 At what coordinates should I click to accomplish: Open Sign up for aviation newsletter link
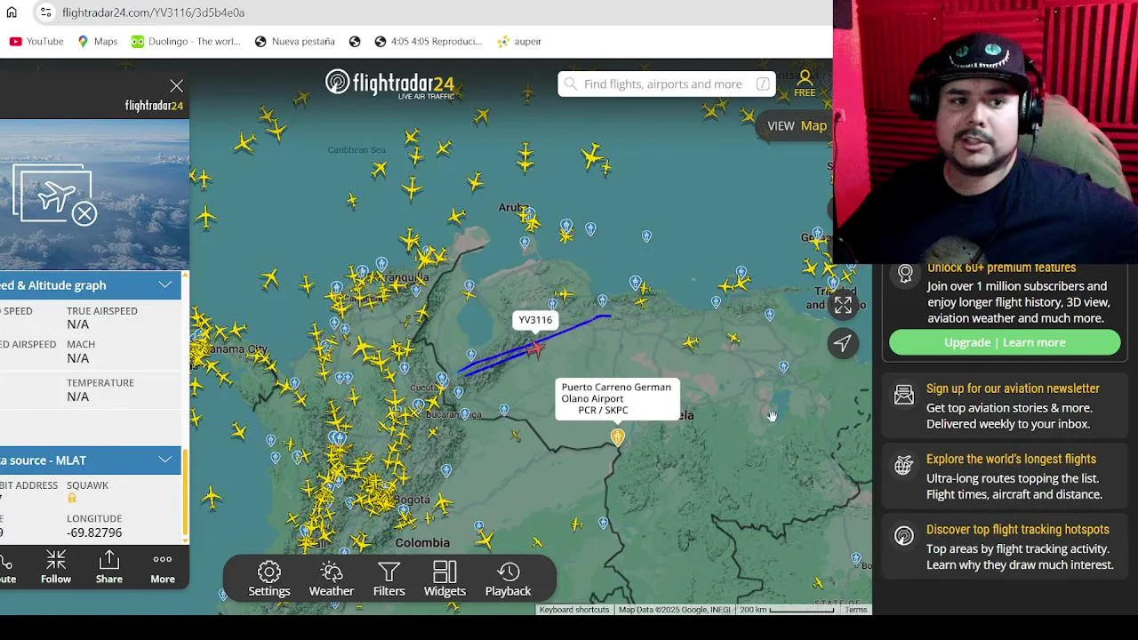(1013, 388)
